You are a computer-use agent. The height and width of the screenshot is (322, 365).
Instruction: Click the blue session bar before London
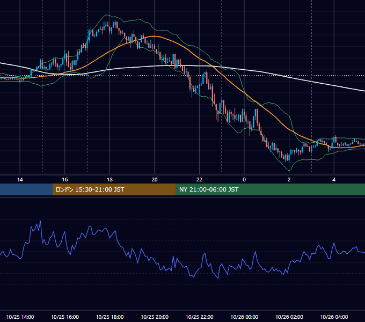click(x=26, y=189)
